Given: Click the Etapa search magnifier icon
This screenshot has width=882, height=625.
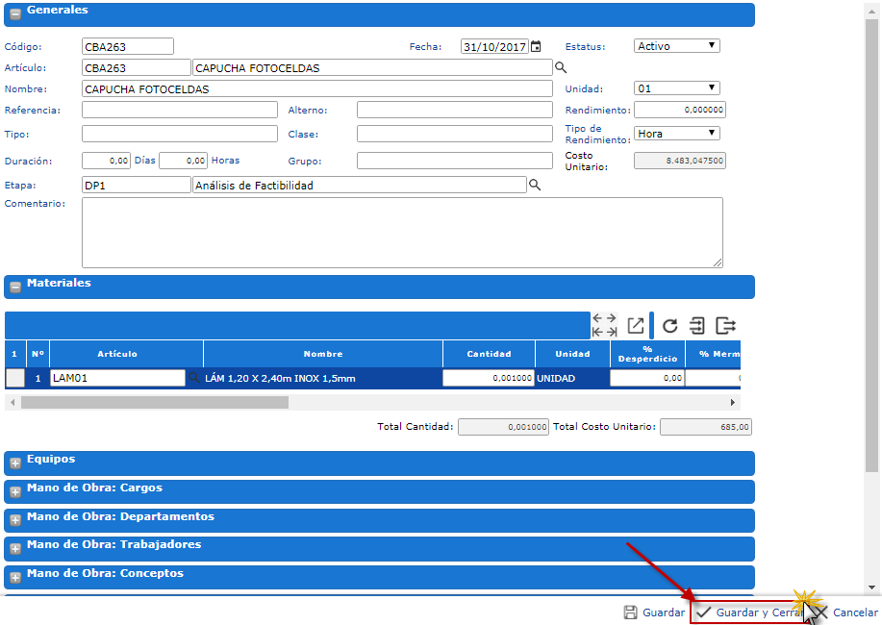Looking at the screenshot, I should pyautogui.click(x=535, y=185).
